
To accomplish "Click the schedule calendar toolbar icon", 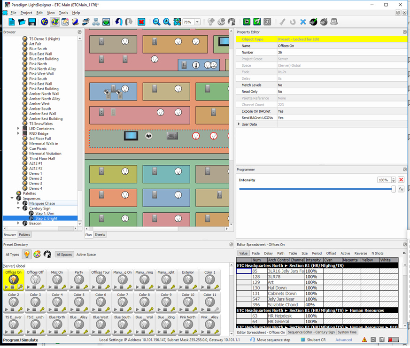I will 65,22.
